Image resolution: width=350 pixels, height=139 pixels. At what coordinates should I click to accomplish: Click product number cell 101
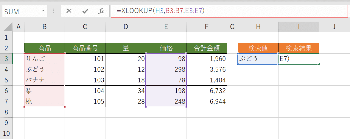pyautogui.click(x=85, y=59)
